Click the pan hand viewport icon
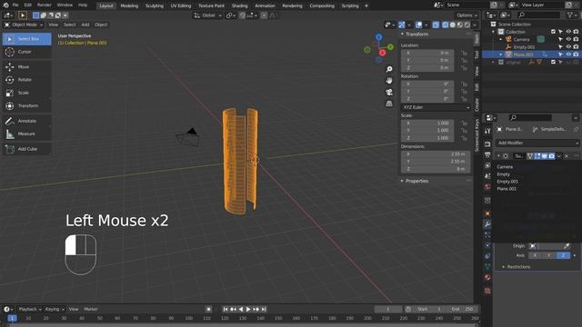 tap(389, 81)
